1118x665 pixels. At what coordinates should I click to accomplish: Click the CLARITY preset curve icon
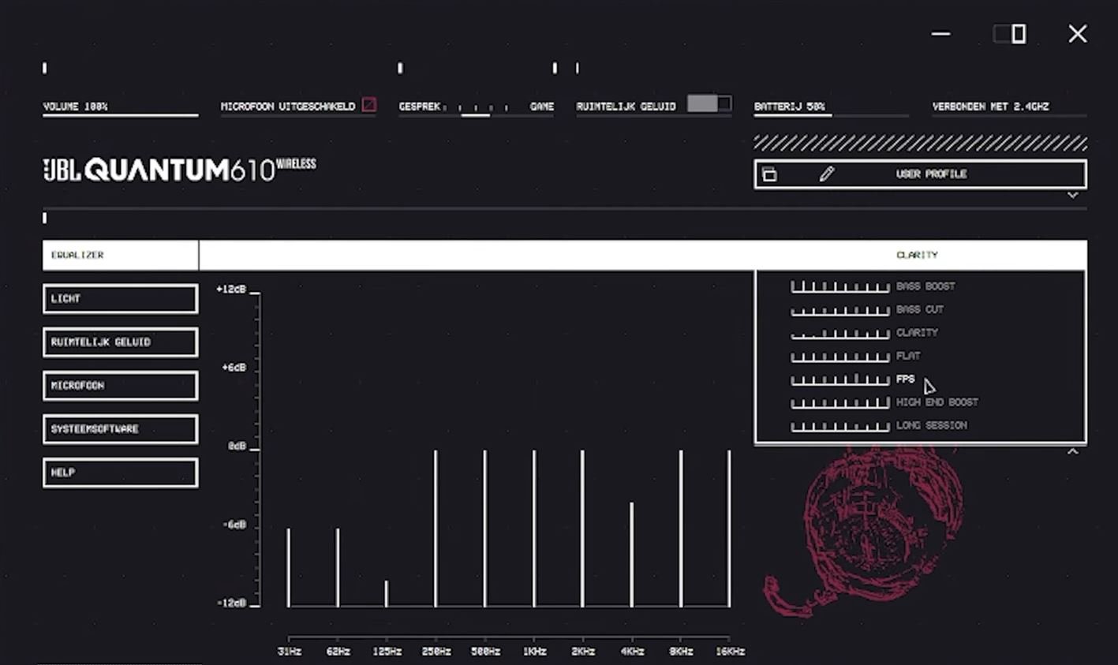(840, 333)
